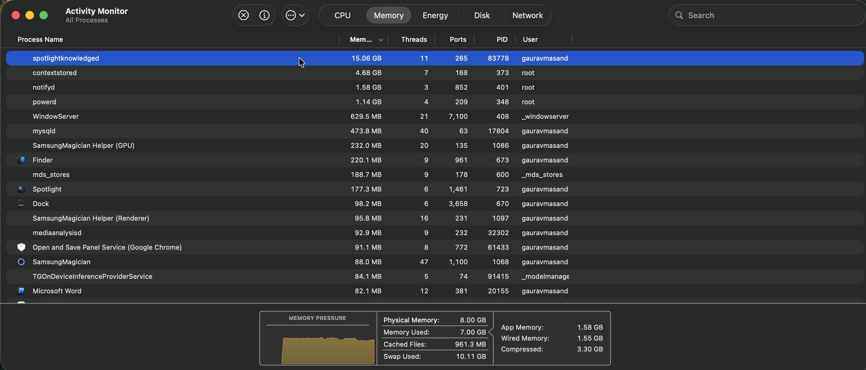
Task: Open the Disk tab
Action: 481,15
